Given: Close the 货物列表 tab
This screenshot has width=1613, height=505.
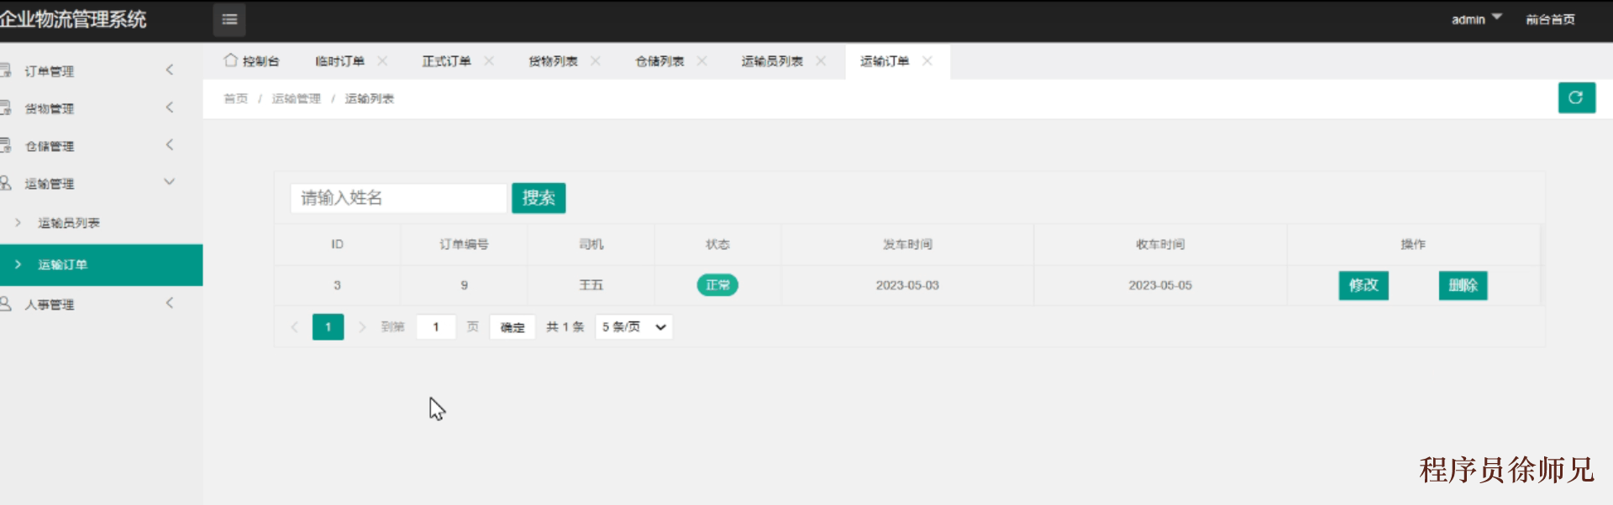Looking at the screenshot, I should 595,60.
